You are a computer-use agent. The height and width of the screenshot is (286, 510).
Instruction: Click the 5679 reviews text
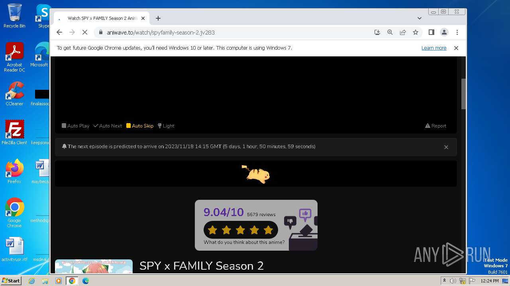261,214
